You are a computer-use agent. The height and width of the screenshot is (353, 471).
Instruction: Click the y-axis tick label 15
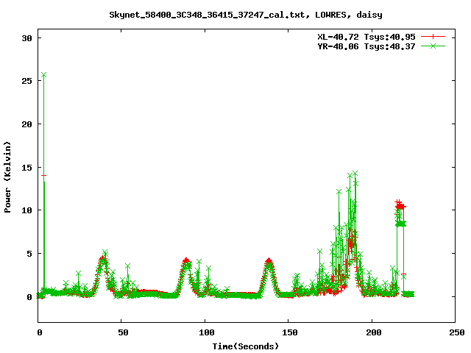pos(27,167)
